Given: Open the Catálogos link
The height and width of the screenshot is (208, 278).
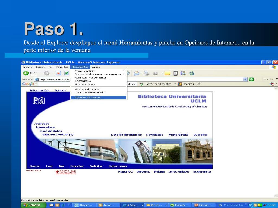Looking at the screenshot, I should [x=41, y=123].
